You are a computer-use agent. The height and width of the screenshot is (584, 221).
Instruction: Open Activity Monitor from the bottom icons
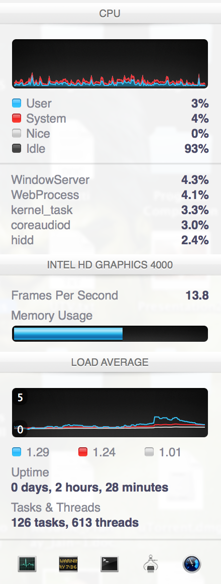tap(27, 564)
